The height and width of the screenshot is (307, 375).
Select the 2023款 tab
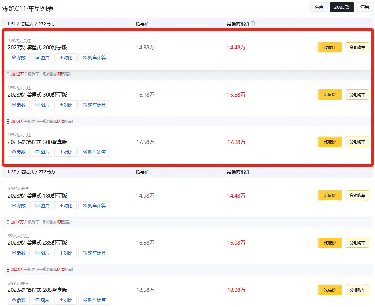click(342, 7)
